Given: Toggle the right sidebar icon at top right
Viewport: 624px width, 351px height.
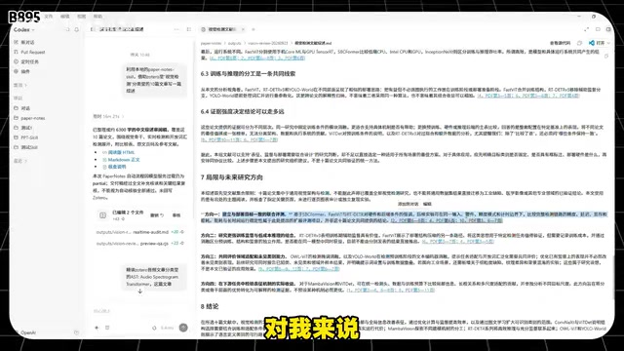Looking at the screenshot, I should (x=608, y=29).
